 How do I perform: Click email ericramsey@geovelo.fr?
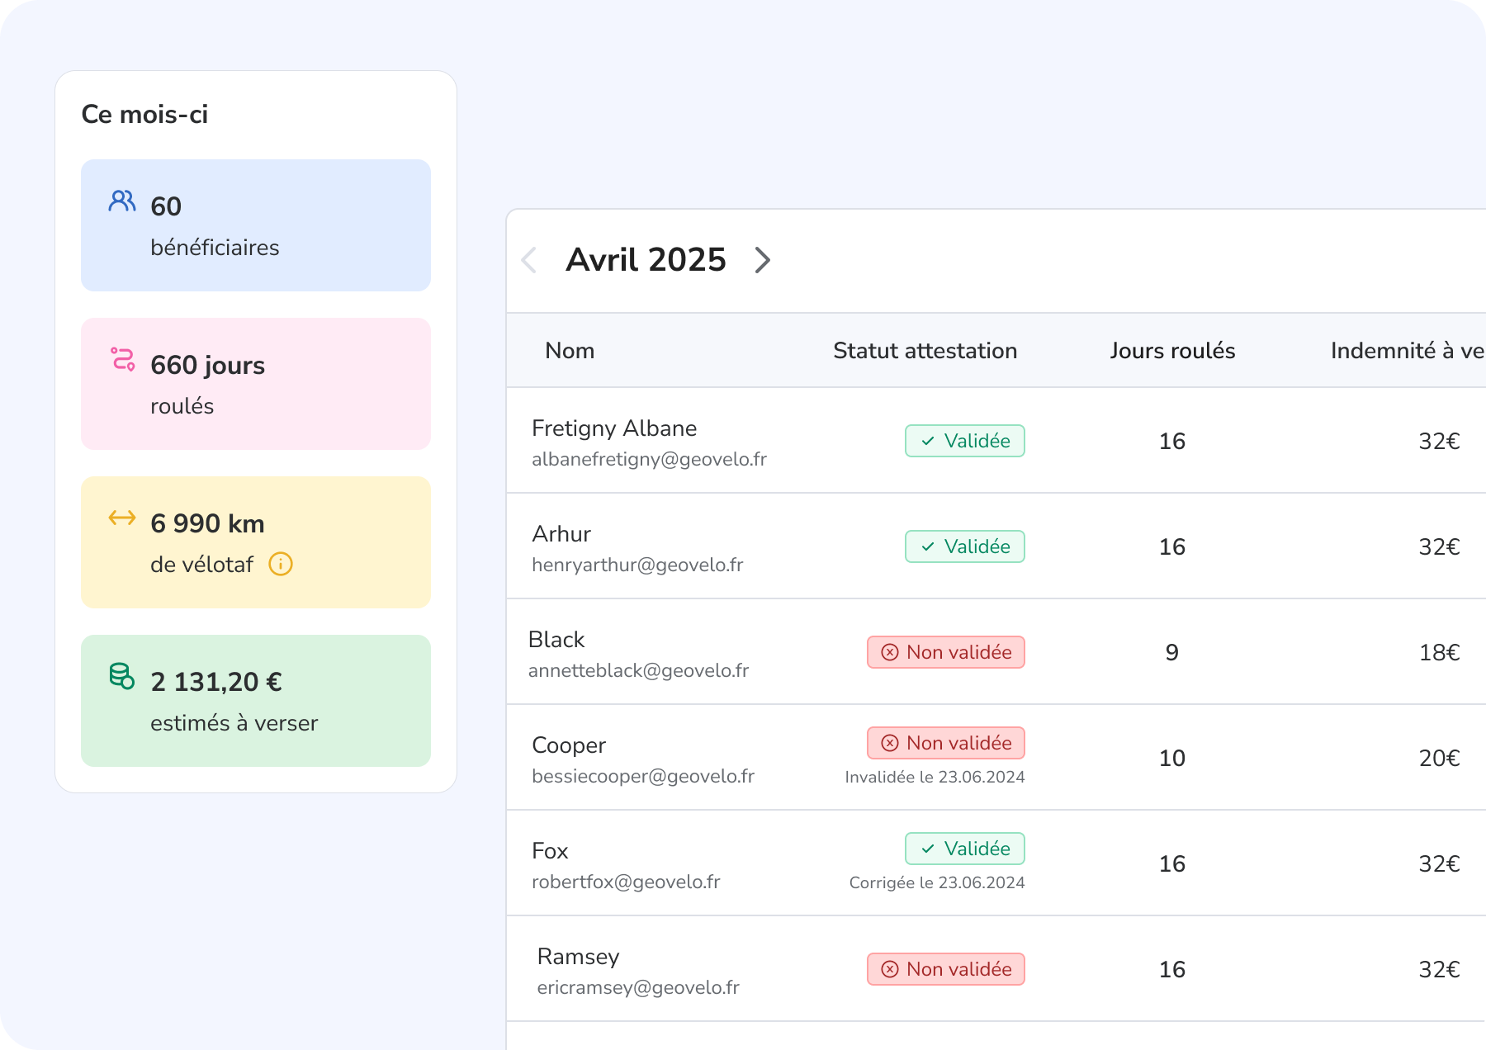click(x=638, y=987)
